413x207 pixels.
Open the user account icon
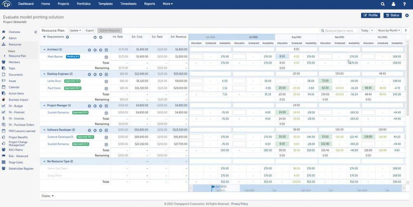[x=393, y=4]
